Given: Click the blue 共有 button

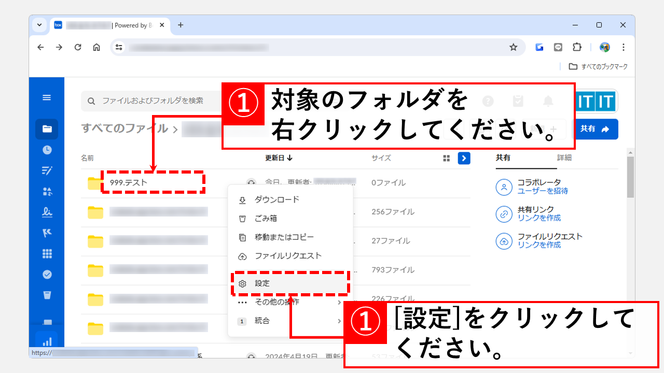Looking at the screenshot, I should [x=595, y=129].
